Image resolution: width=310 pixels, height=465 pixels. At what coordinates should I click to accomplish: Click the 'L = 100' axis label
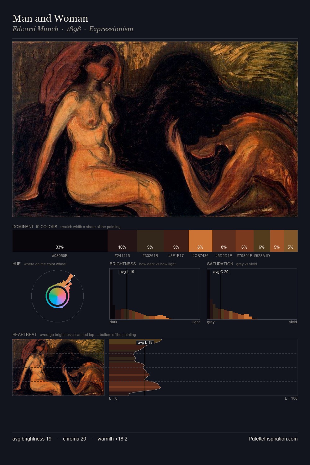click(x=291, y=398)
